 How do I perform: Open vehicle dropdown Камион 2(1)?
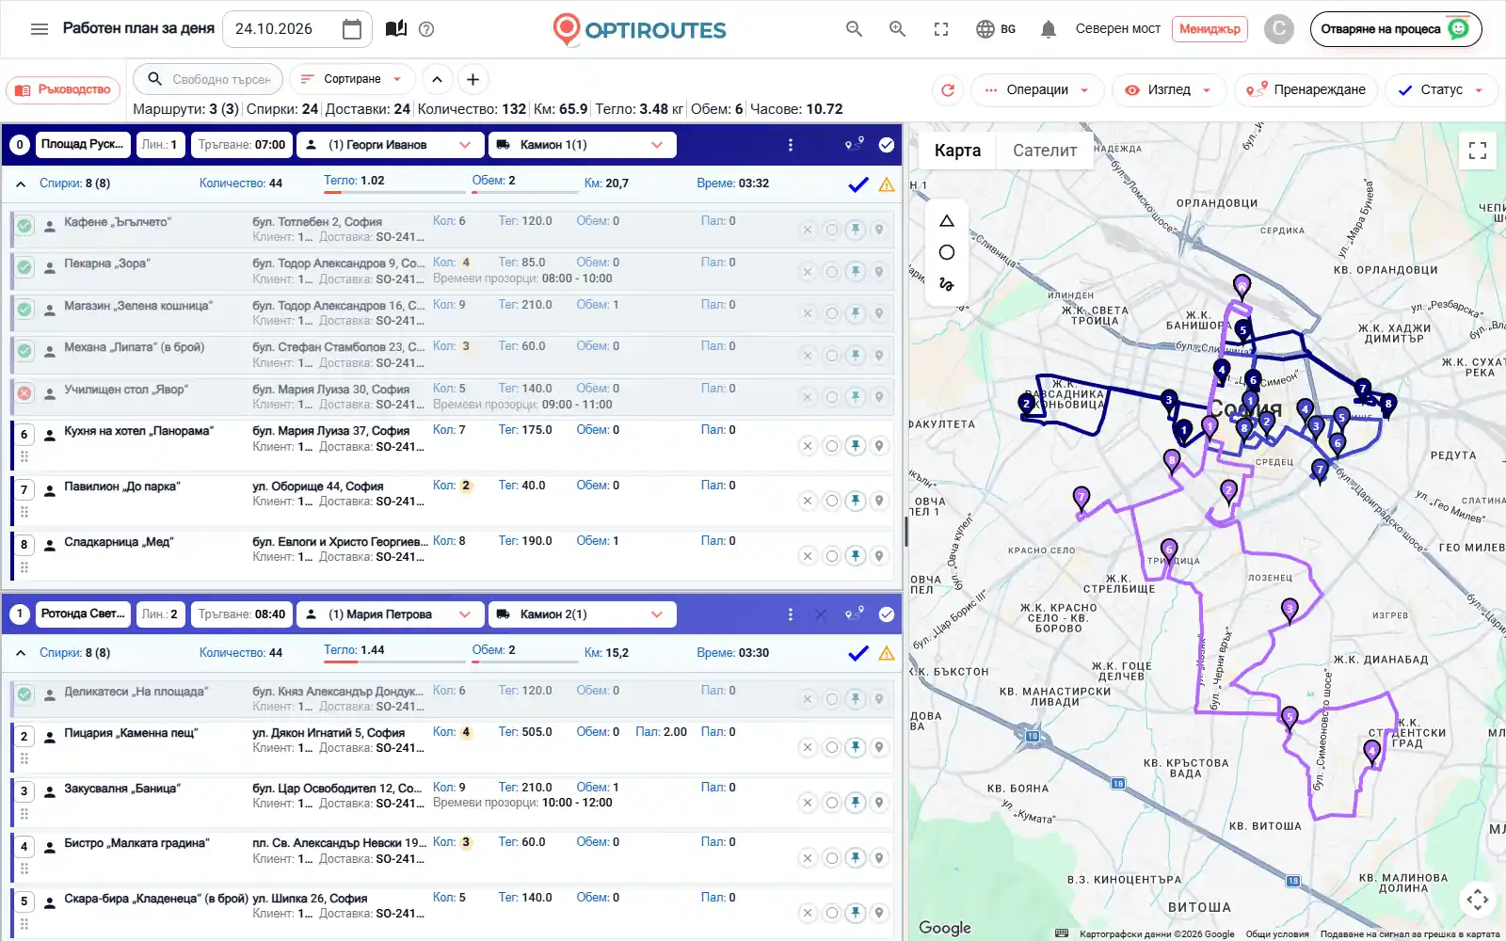pos(583,614)
